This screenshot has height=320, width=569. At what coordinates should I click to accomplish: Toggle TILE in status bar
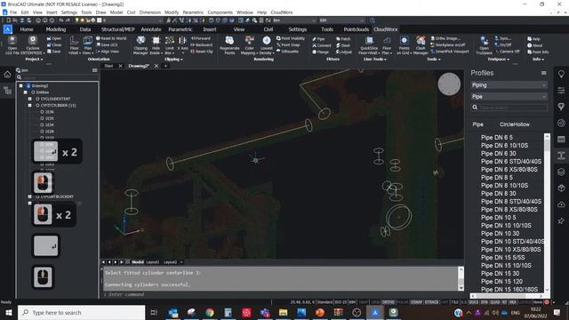(454, 302)
